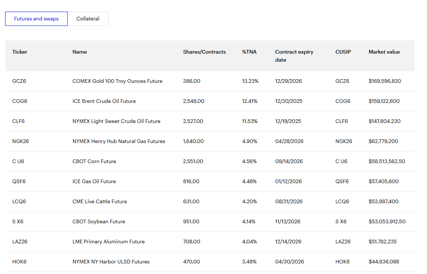Viewport: 427px width, 274px height.
Task: Click the Contract expiry date header
Action: click(x=294, y=56)
